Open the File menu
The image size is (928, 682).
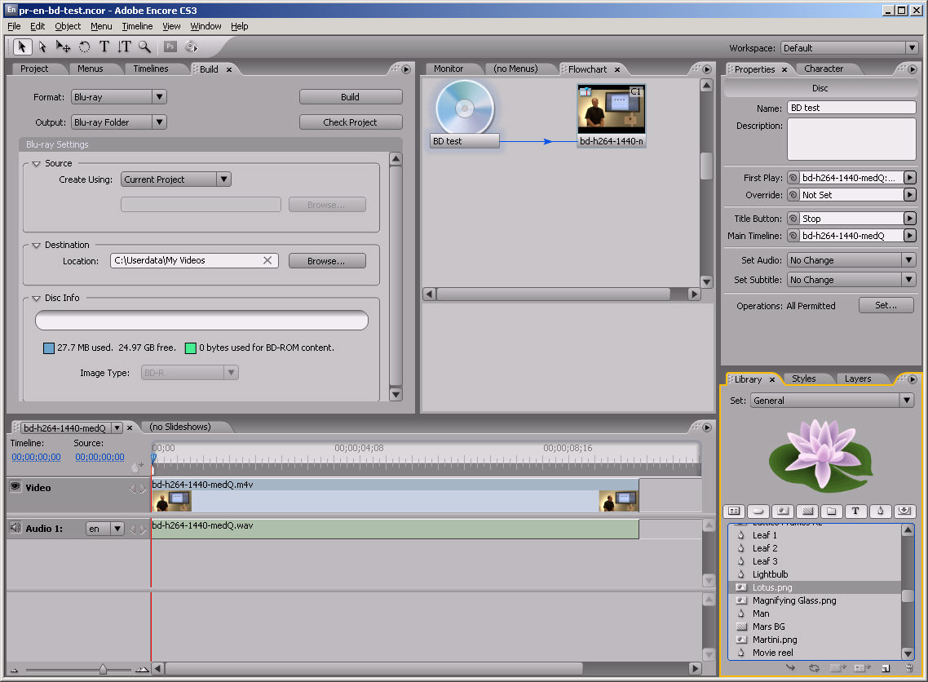click(14, 26)
